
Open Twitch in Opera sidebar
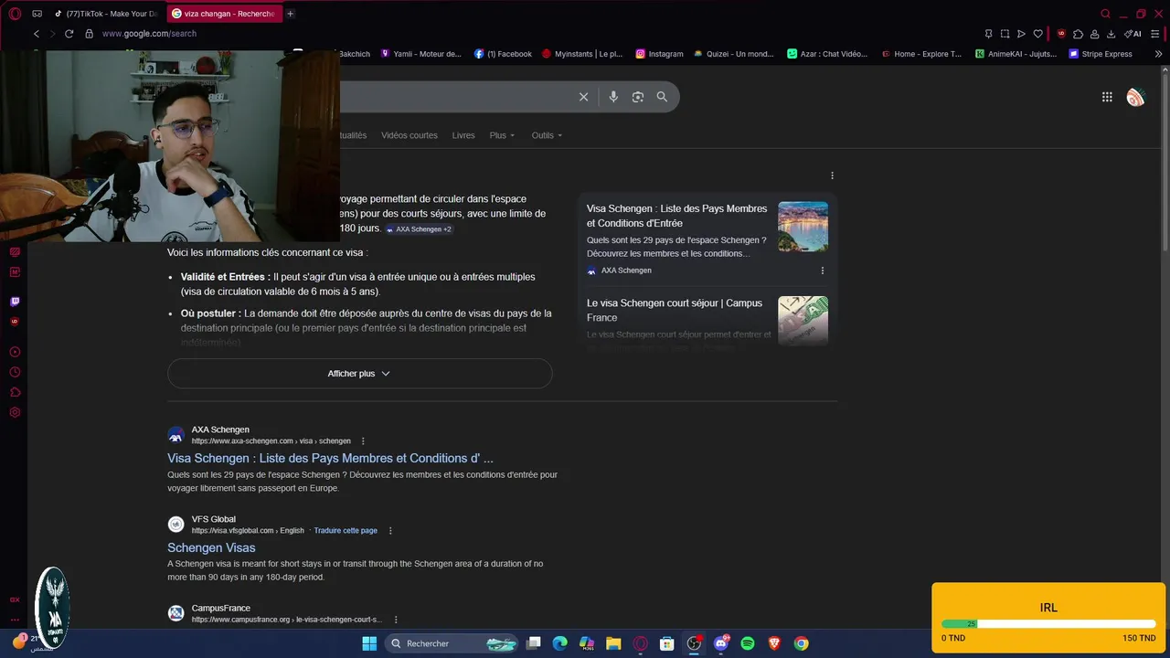tap(15, 302)
